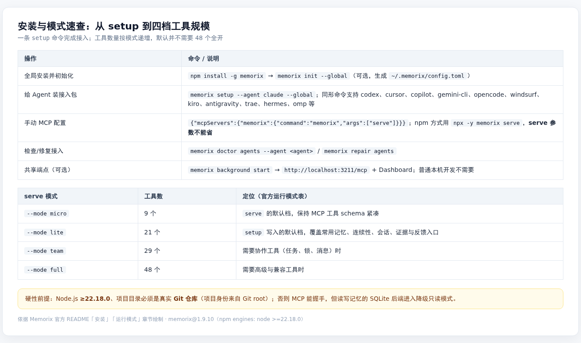
Task: Click the lite mode description with "setup" code
Action: 341,232
